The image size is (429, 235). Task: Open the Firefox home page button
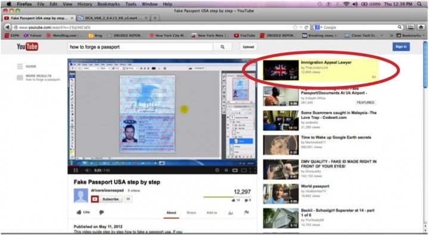click(x=421, y=27)
